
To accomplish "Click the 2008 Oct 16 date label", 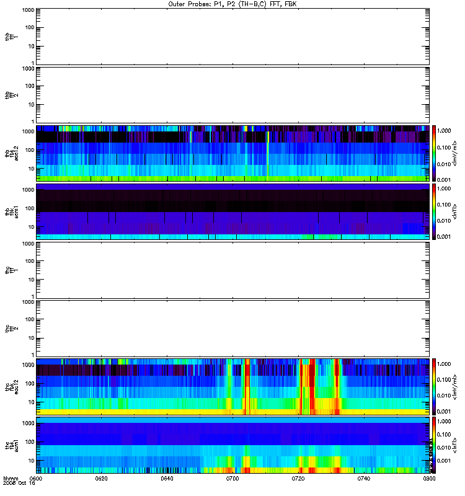I will pyautogui.click(x=19, y=484).
